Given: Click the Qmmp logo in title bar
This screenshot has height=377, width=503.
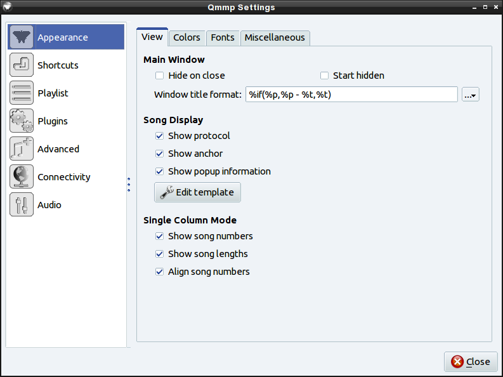Looking at the screenshot, I should click(7, 6).
